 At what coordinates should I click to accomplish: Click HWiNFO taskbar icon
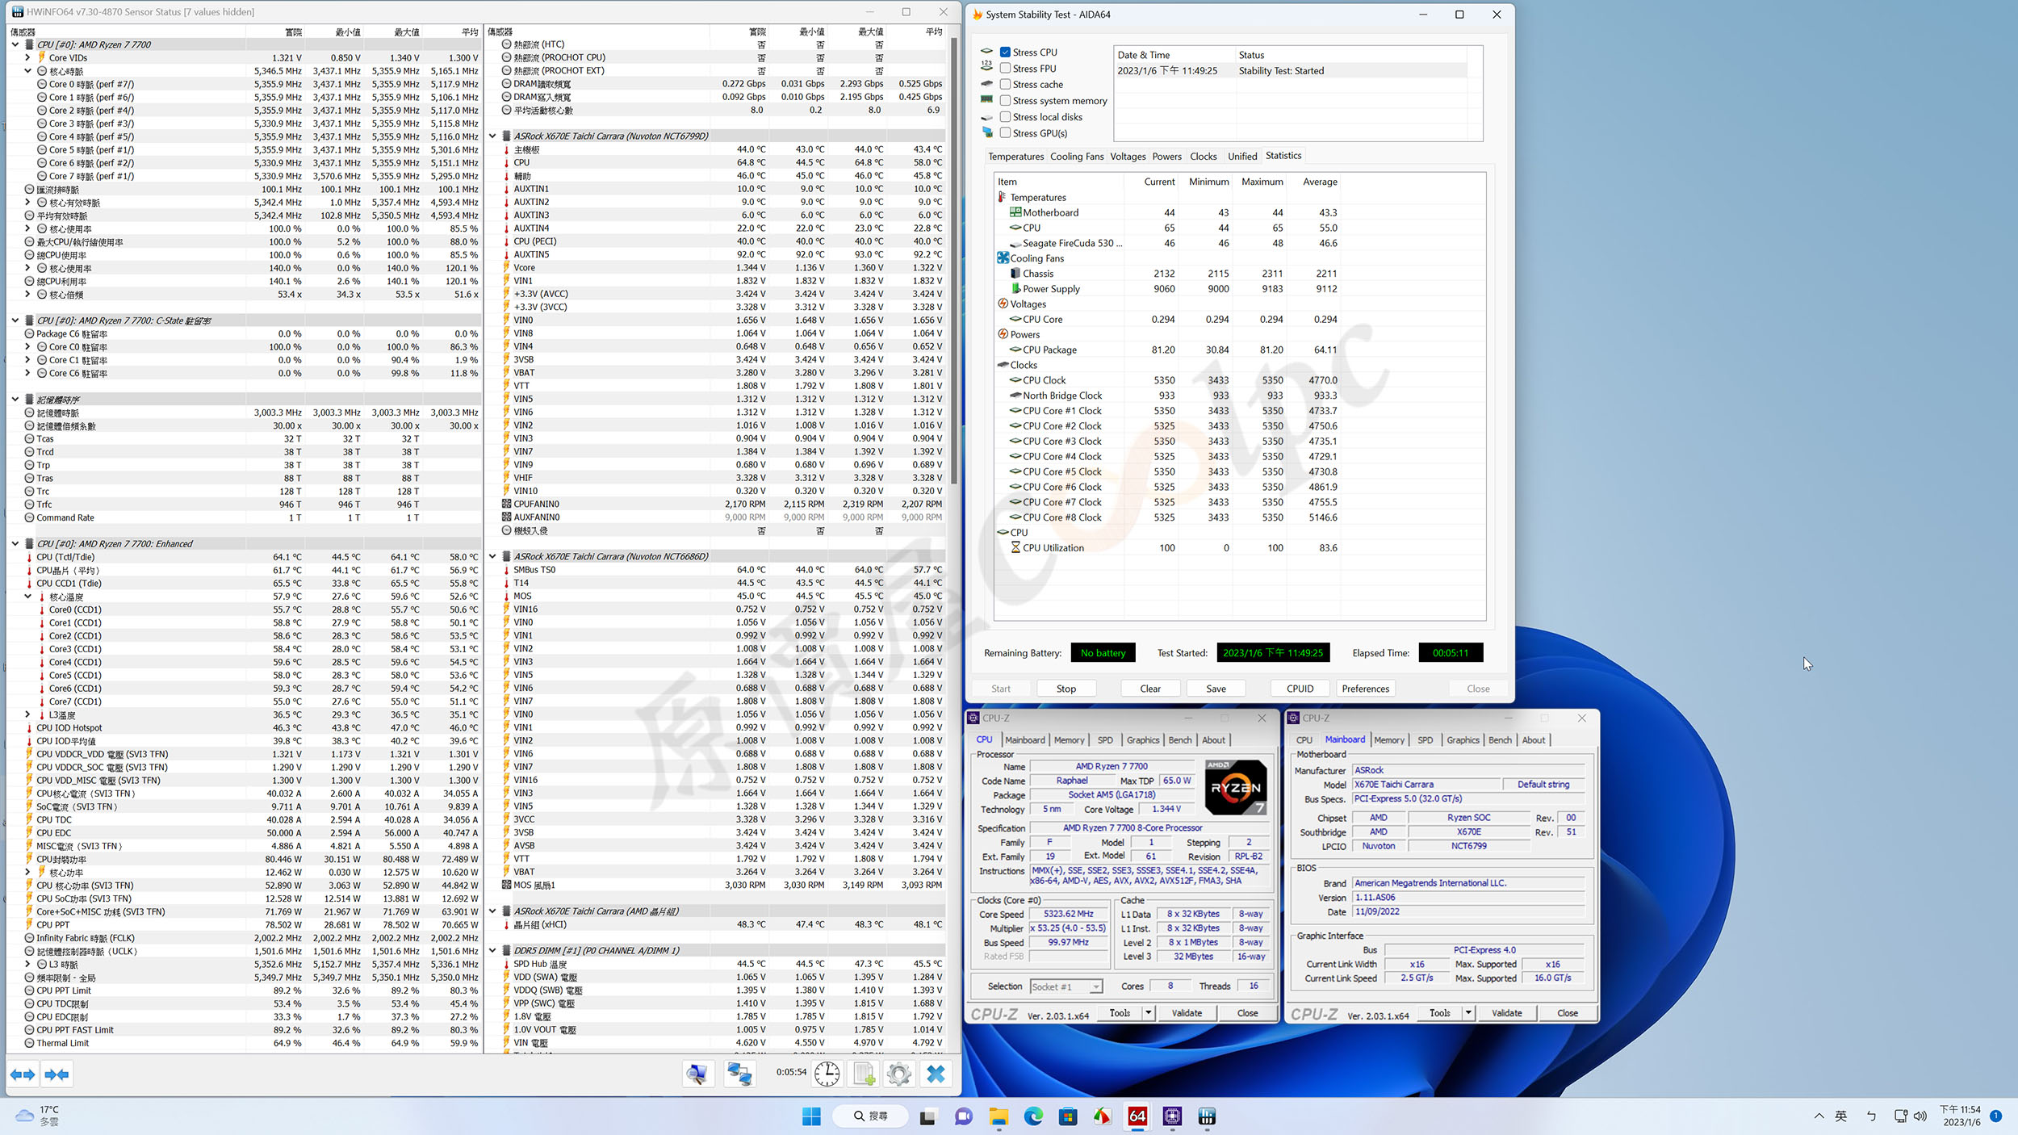pyautogui.click(x=1207, y=1116)
